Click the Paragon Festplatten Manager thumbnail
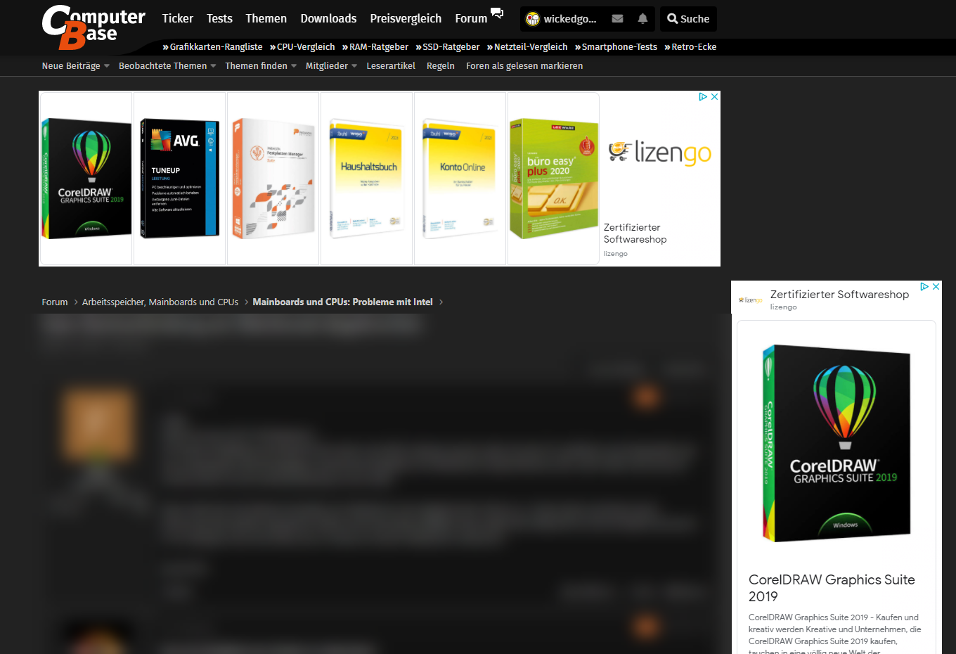 point(273,179)
